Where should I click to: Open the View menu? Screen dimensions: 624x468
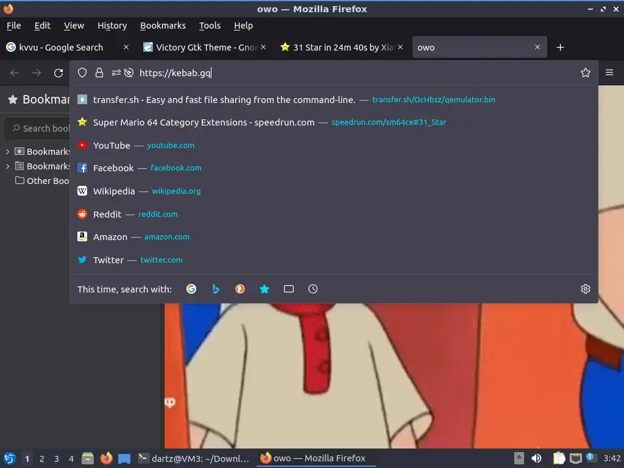74,26
